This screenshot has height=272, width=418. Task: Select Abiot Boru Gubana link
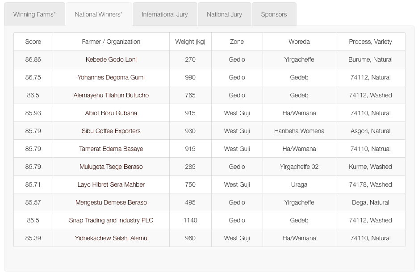(111, 113)
